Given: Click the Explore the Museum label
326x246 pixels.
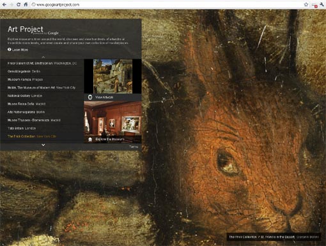Looking at the screenshot, I should 110,139.
